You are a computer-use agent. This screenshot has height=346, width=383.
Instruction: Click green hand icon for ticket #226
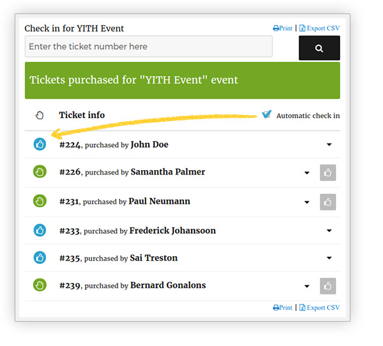point(40,172)
